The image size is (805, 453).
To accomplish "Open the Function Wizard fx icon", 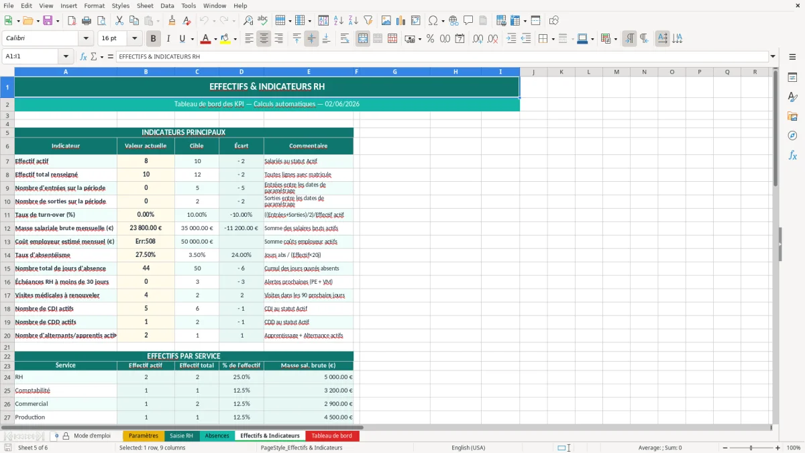I will 84,57.
